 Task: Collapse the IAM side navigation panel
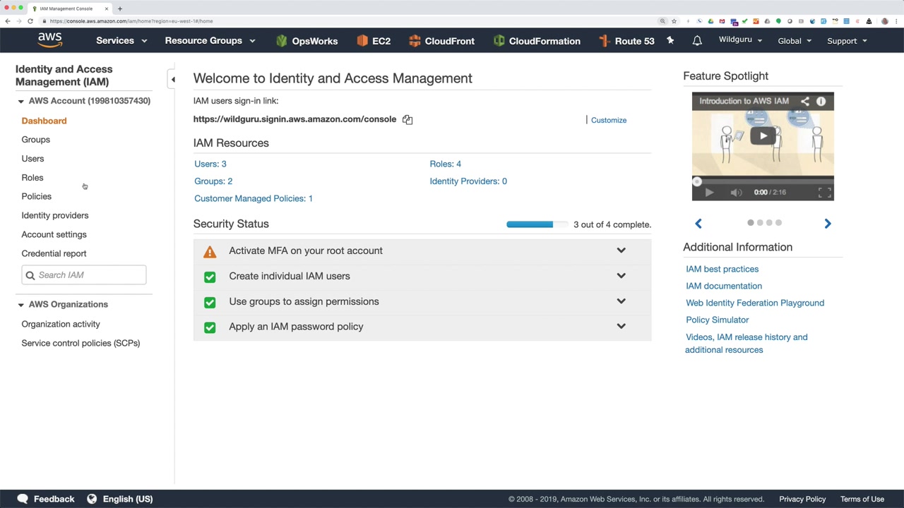[173, 80]
